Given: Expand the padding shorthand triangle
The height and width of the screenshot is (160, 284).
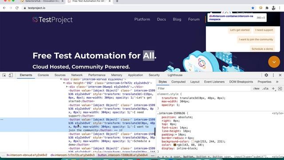Looking at the screenshot, I should click(176, 135).
